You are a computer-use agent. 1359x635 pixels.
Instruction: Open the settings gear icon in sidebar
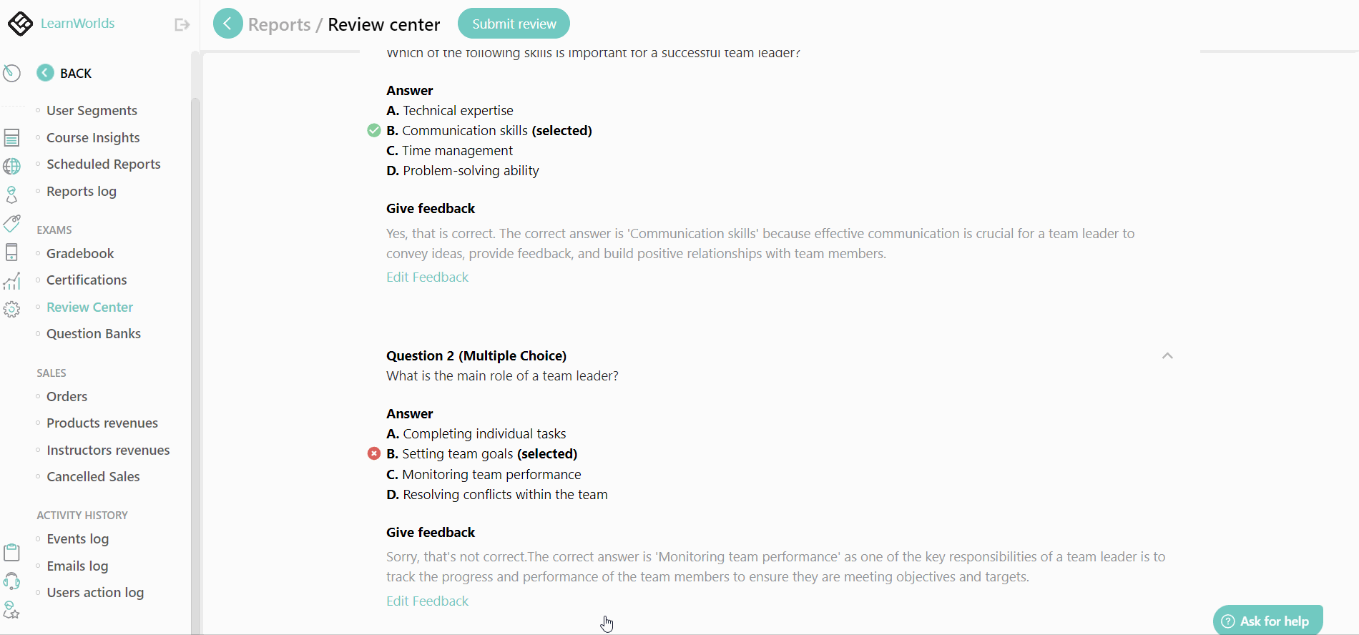point(11,309)
